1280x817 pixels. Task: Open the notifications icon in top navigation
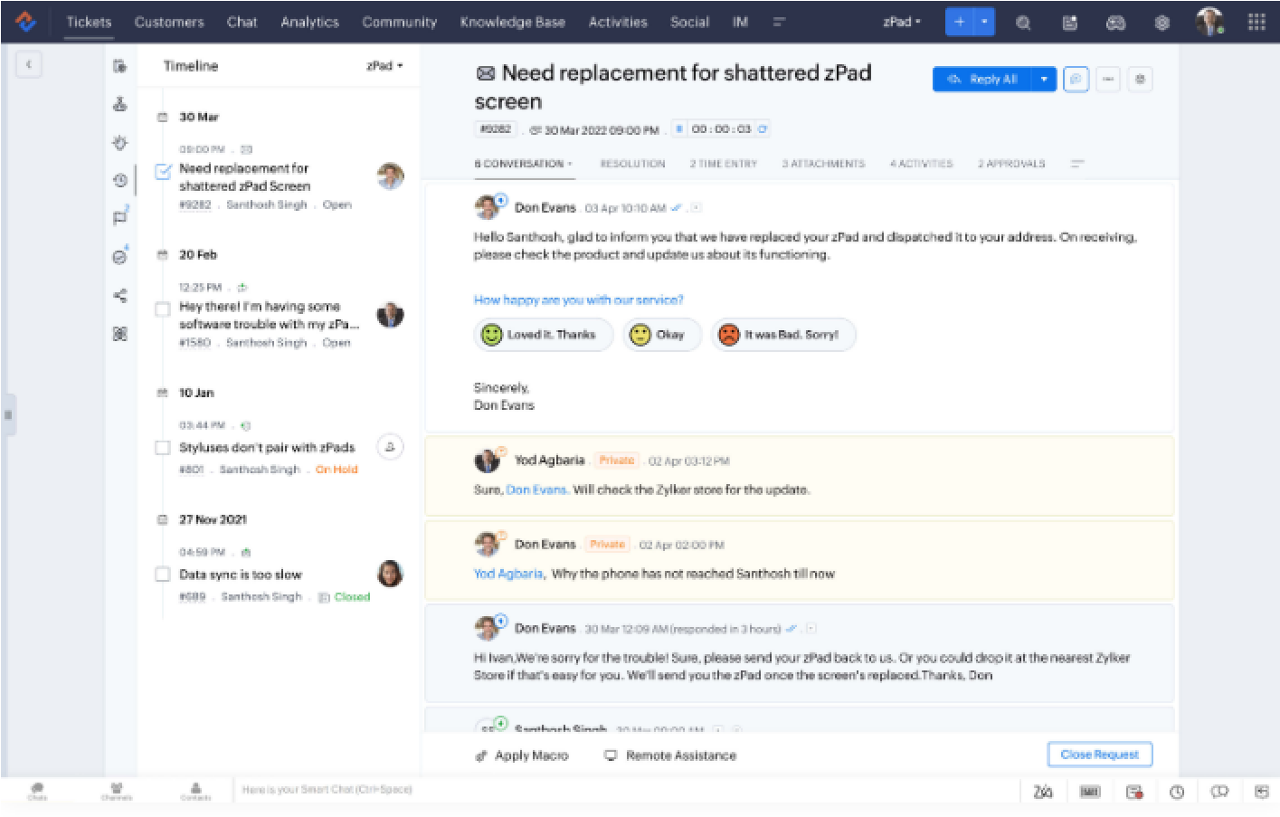1069,22
